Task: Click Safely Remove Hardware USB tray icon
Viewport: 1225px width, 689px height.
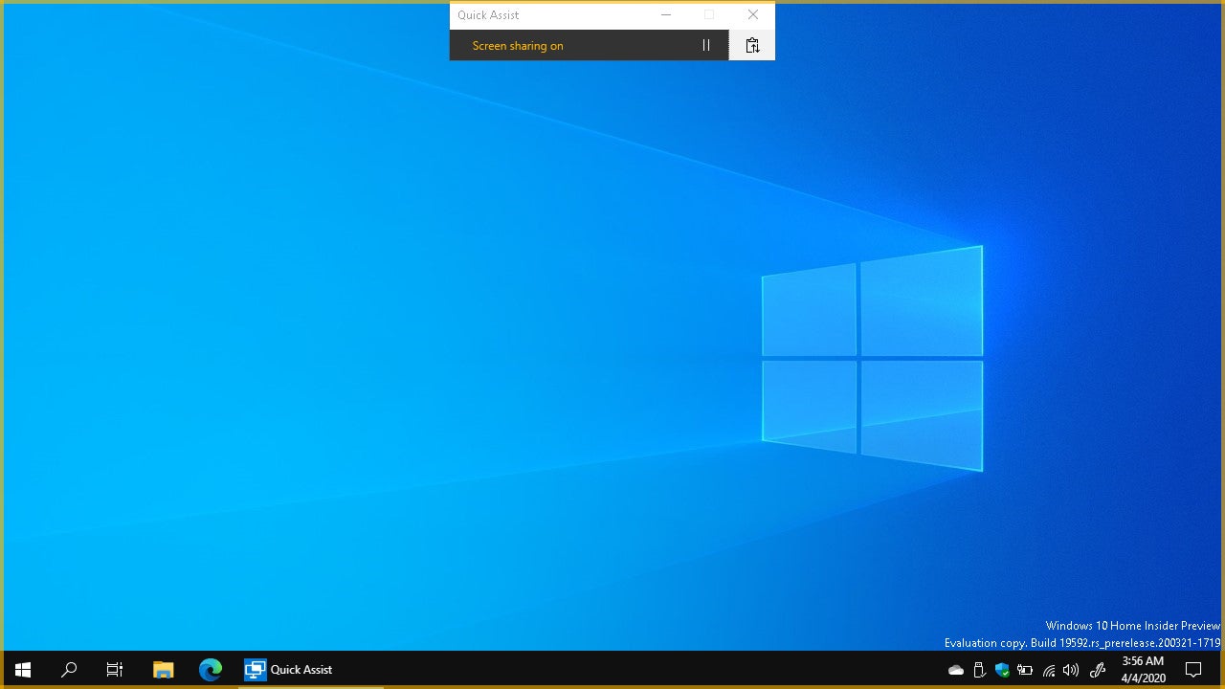Action: (979, 670)
